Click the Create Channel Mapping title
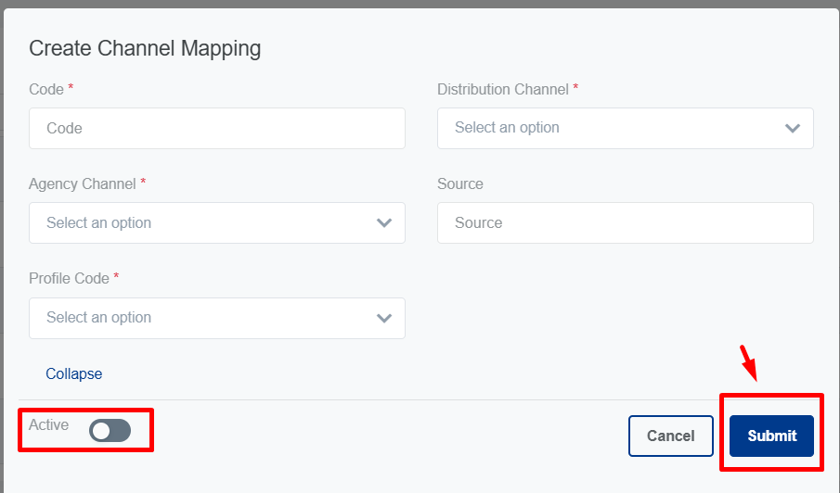Viewport: 840px width, 493px height. point(145,48)
